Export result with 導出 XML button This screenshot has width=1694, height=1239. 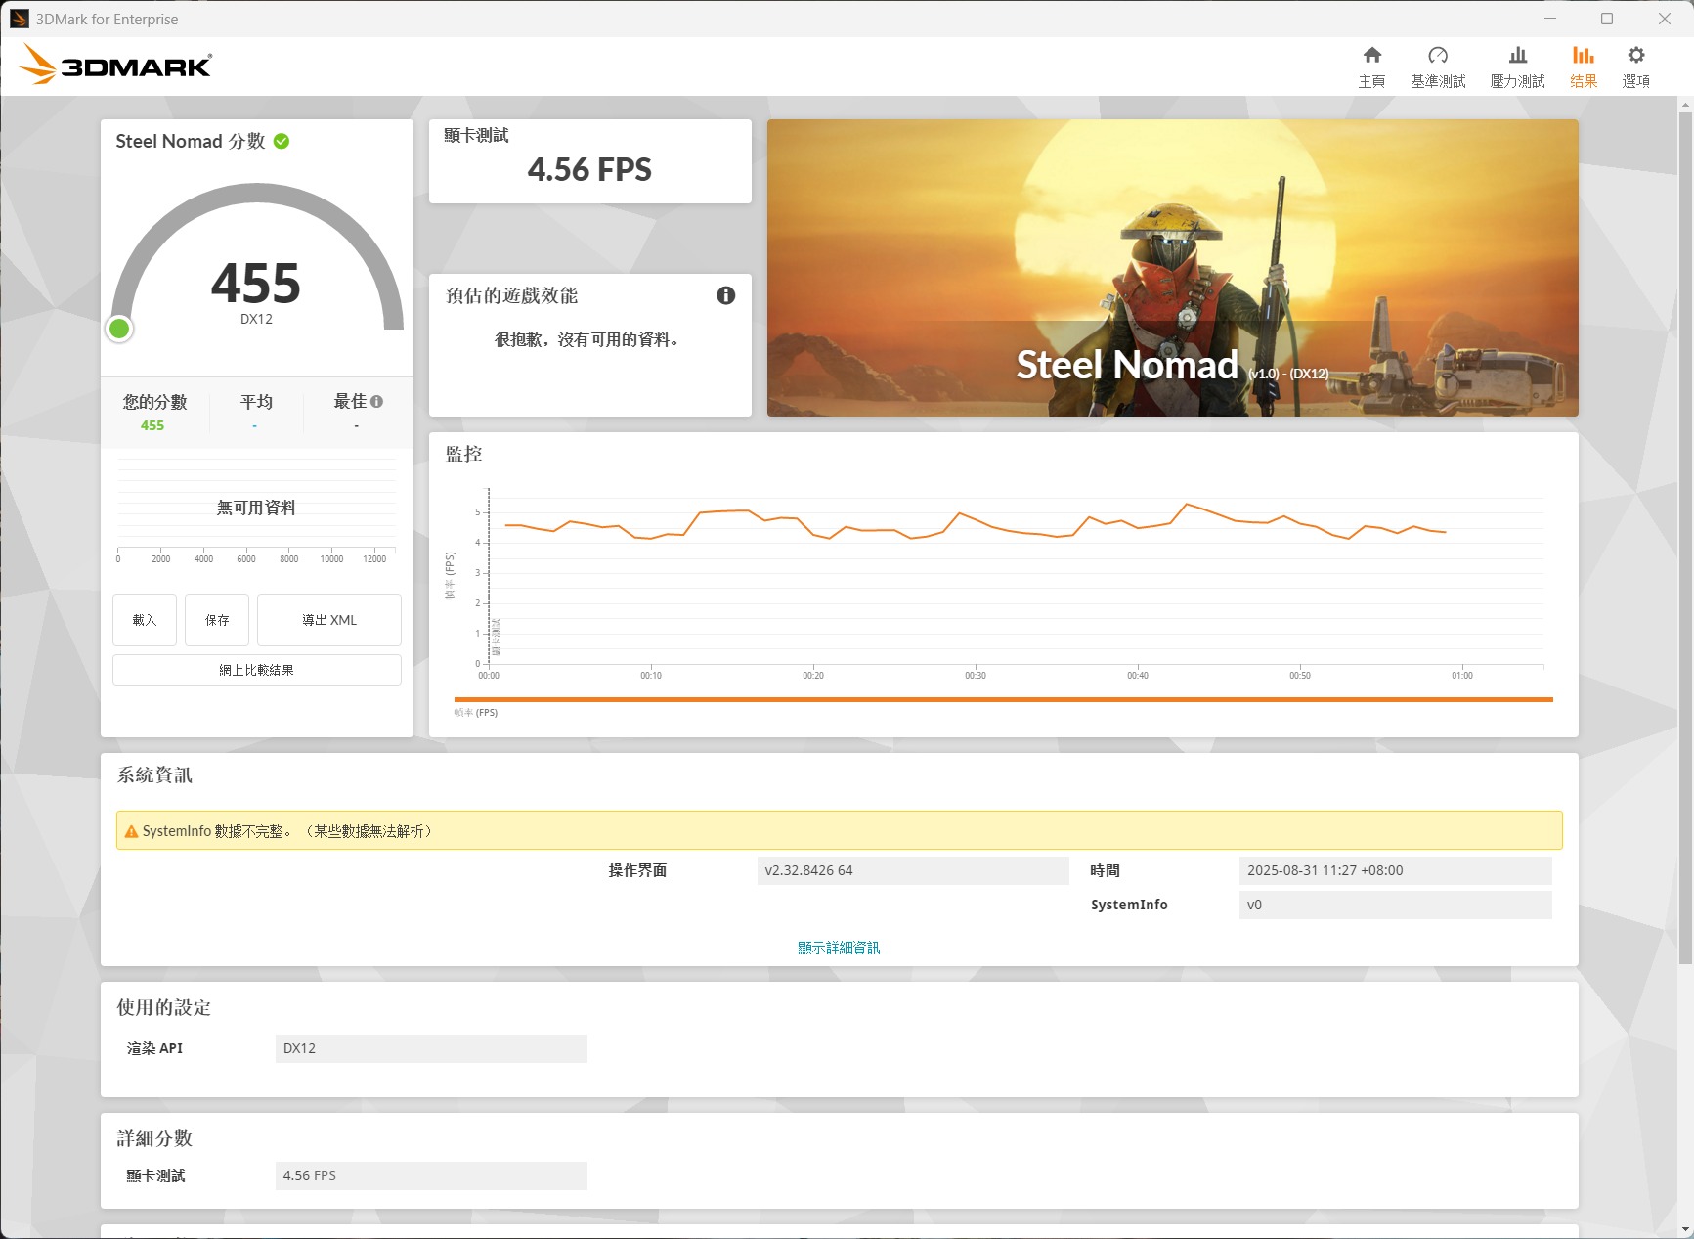click(329, 620)
